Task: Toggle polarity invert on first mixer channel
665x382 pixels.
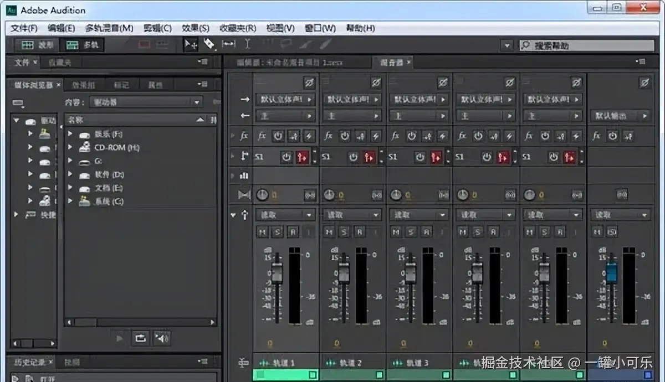Action: click(309, 82)
